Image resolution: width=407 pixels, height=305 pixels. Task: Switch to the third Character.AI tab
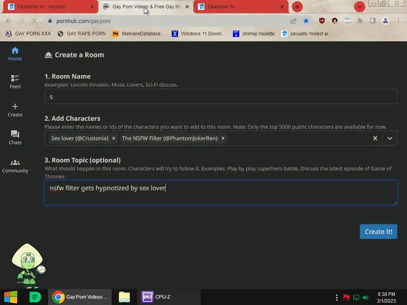(241, 7)
